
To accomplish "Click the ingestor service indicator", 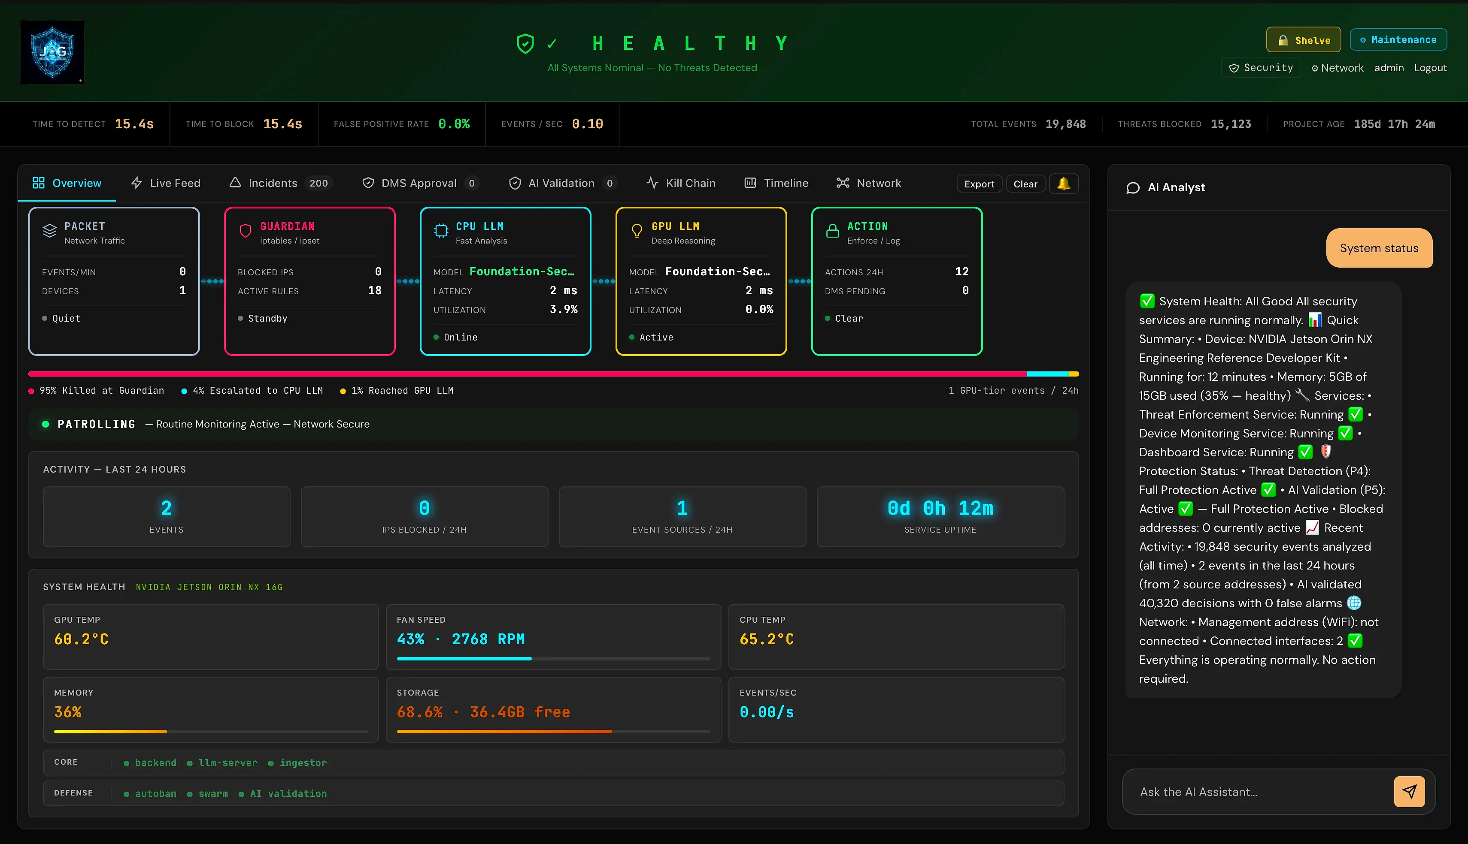I will point(297,763).
